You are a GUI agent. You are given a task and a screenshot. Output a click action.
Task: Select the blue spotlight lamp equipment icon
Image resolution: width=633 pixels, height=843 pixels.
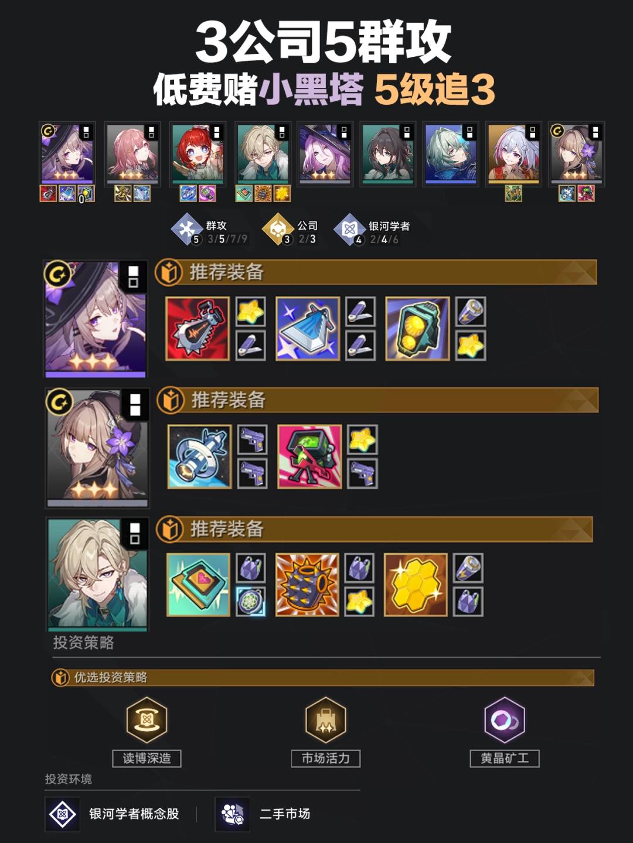coord(308,329)
